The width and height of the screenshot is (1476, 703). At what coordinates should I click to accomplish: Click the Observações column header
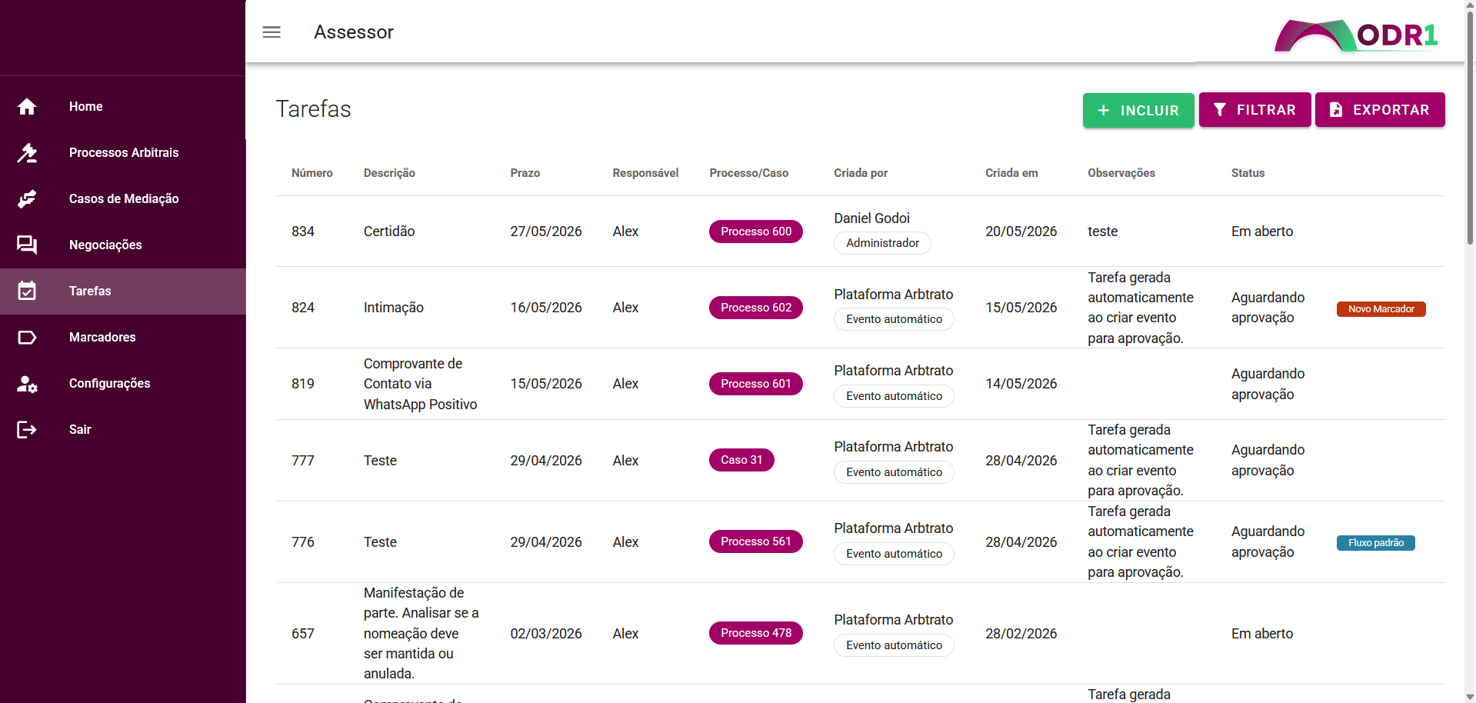[1121, 173]
